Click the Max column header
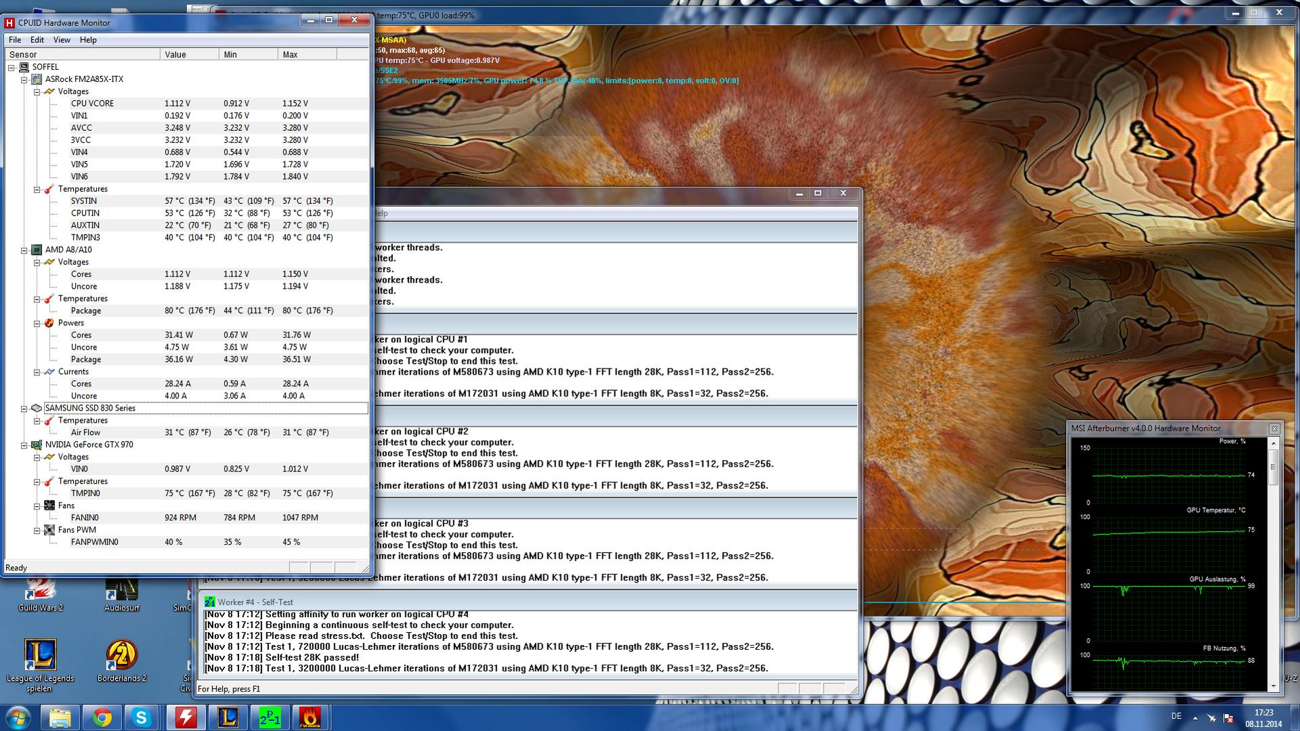 (x=308, y=54)
